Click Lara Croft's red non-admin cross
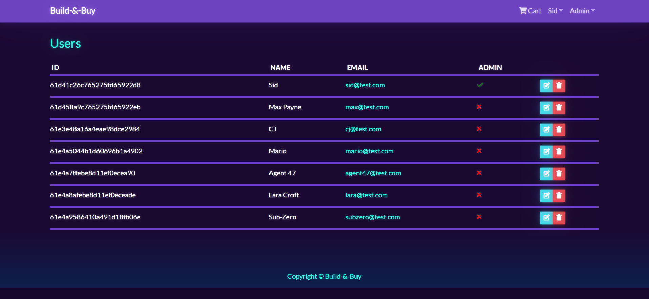The height and width of the screenshot is (299, 649). coord(479,195)
